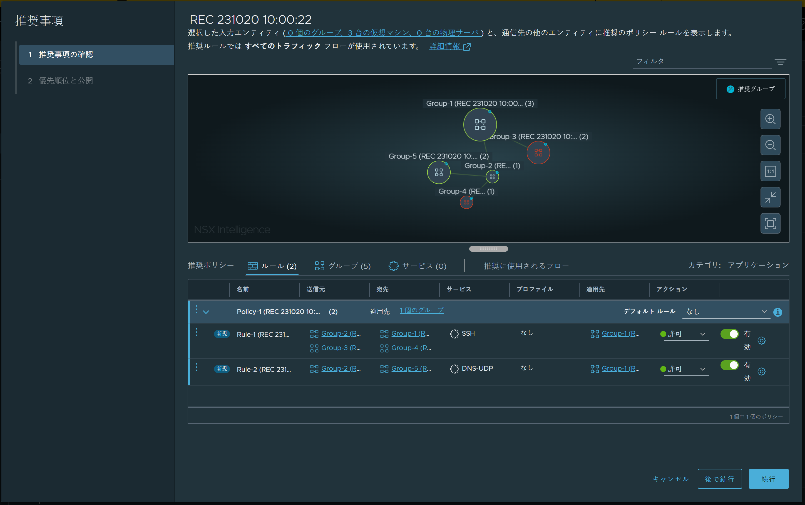The width and height of the screenshot is (805, 505).
Task: Open Group-3 source link in Rule-1
Action: tap(341, 348)
